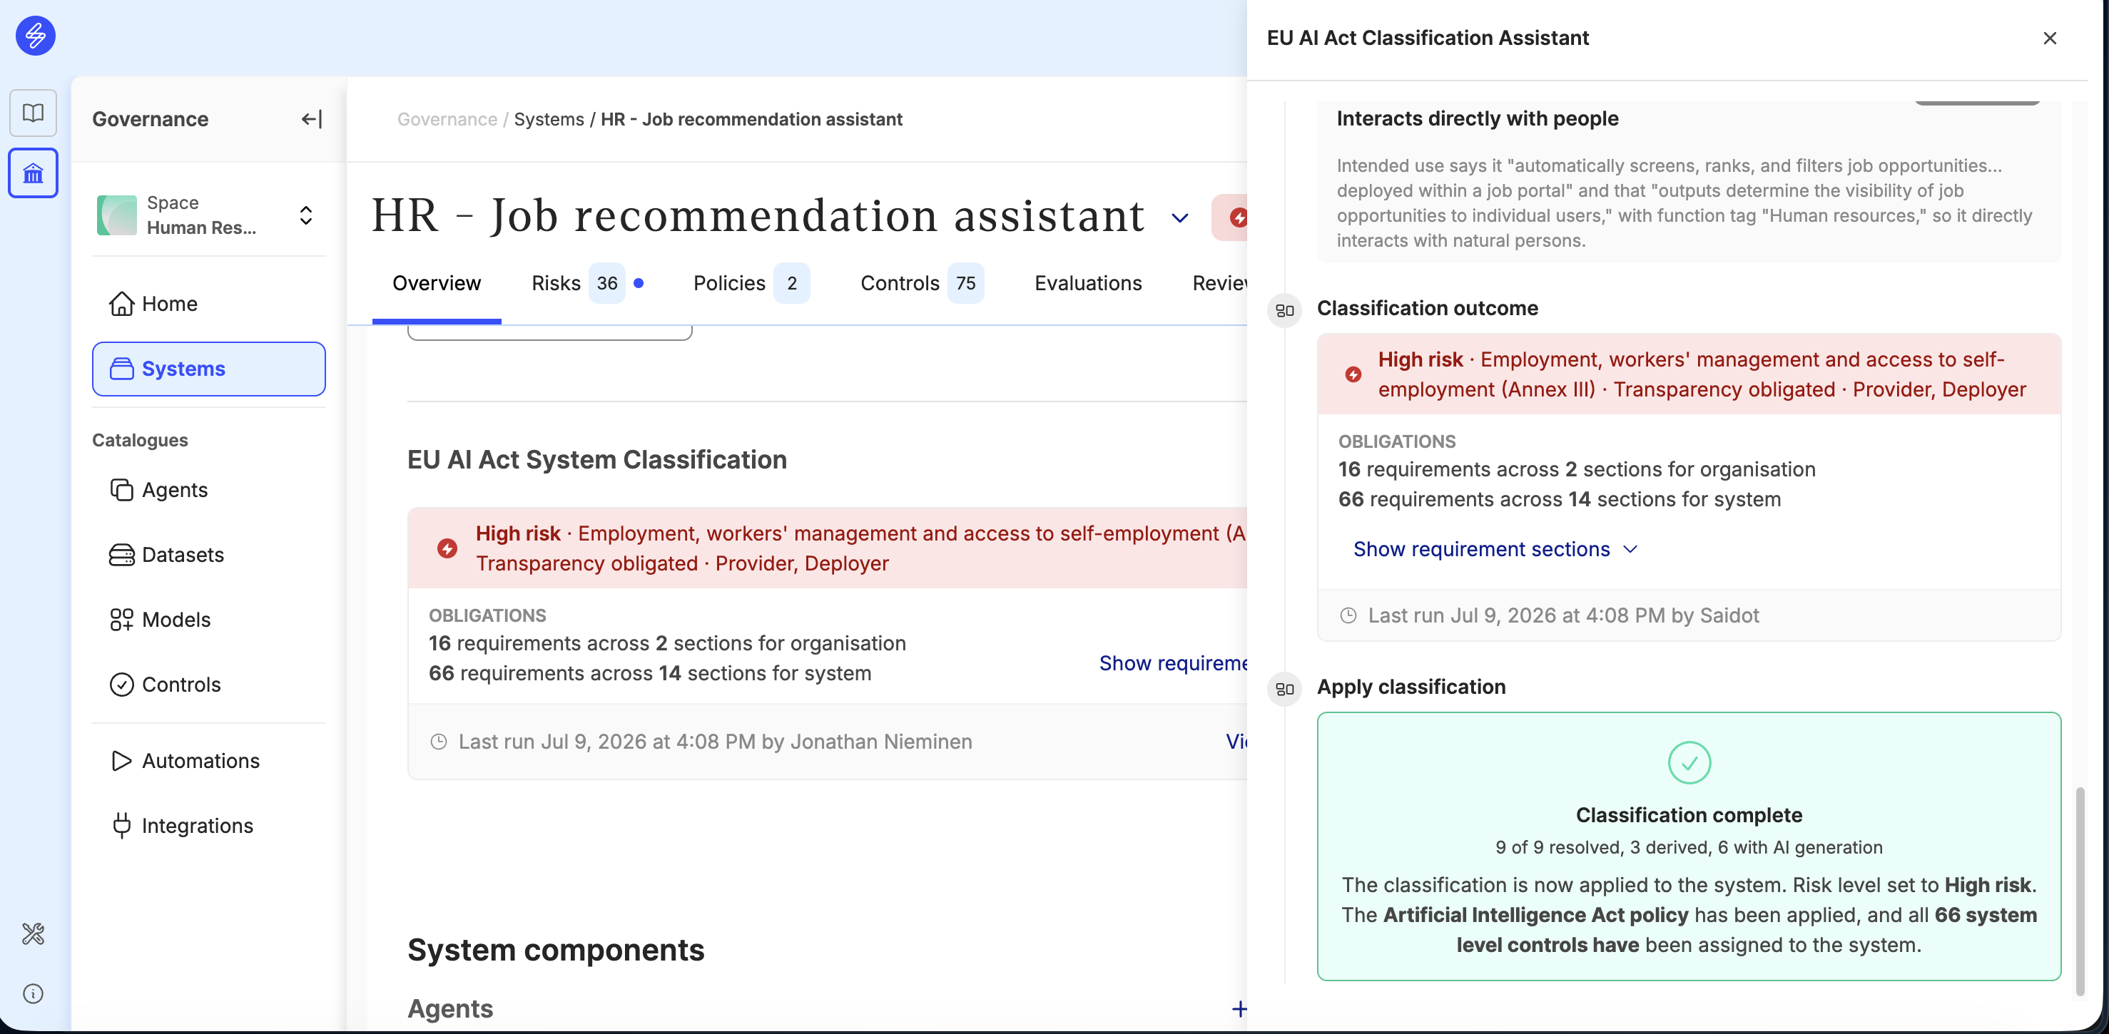Select the Governance building icon in left rail

33,173
